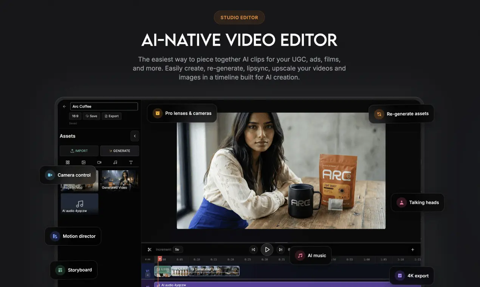Click the Save button
This screenshot has height=287, width=480.
coord(91,116)
